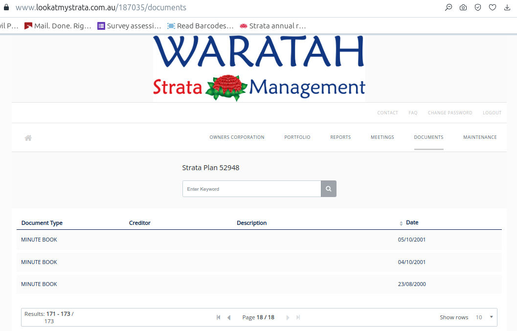This screenshot has width=517, height=331.
Task: Select the Documents menu tab
Action: 428,137
